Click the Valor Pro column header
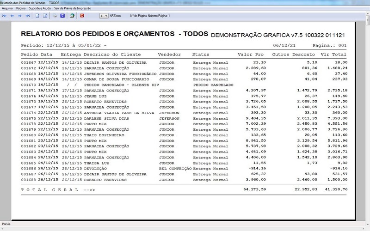Image resolution: width=370 pixels, height=231 pixels. pyautogui.click(x=251, y=55)
